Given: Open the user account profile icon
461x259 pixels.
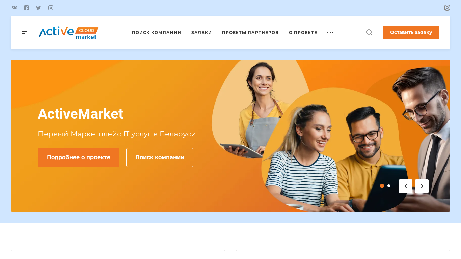Looking at the screenshot, I should [447, 8].
